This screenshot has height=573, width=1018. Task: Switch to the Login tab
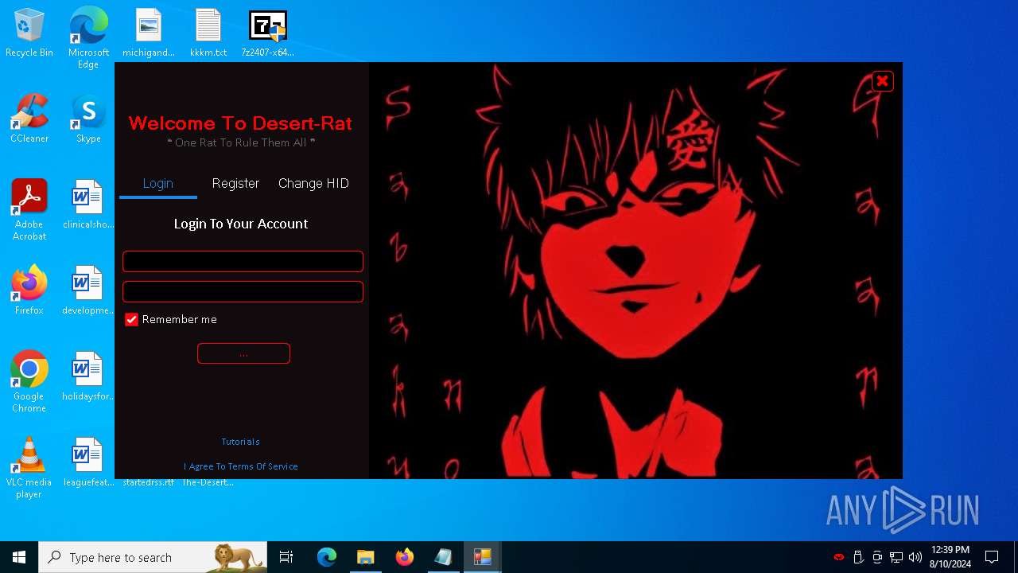pyautogui.click(x=157, y=184)
